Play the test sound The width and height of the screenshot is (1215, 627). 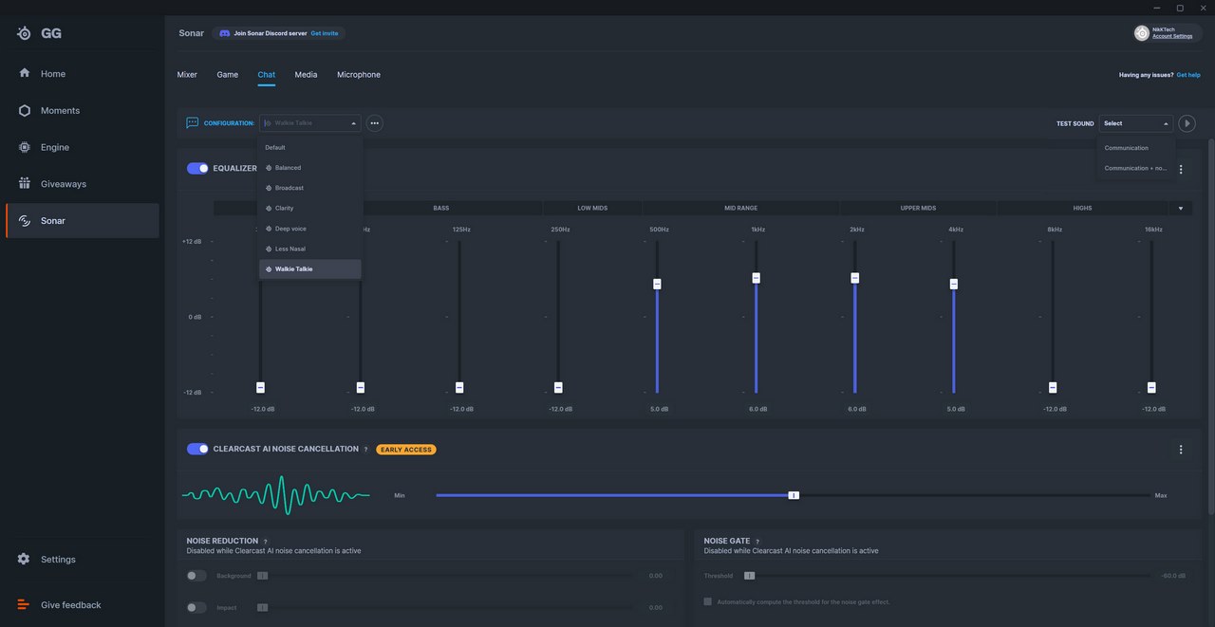pos(1187,123)
